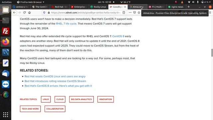Open a new browser tab

tap(189, 7)
